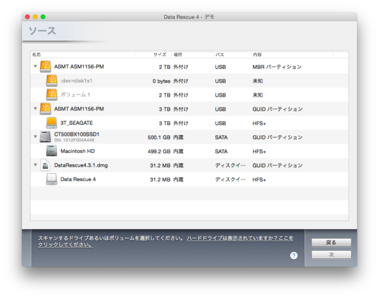Click SATA bus cell in CT500BX100SSD1 row
The image size is (379, 298).
pyautogui.click(x=221, y=137)
